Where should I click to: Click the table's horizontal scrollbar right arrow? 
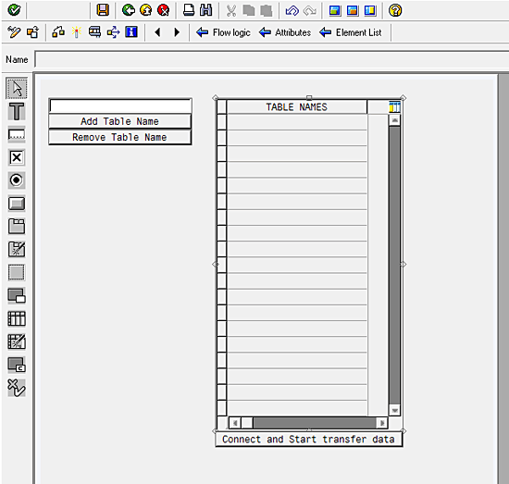coord(382,423)
